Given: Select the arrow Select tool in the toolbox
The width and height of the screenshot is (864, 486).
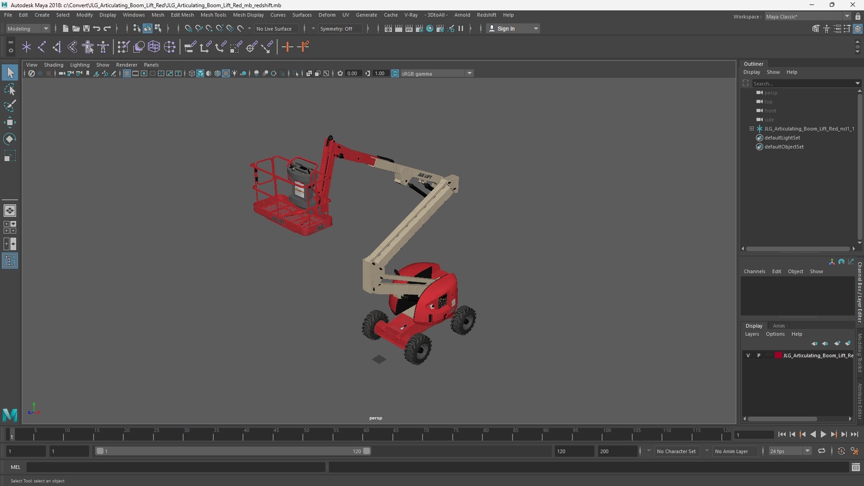Looking at the screenshot, I should [10, 72].
